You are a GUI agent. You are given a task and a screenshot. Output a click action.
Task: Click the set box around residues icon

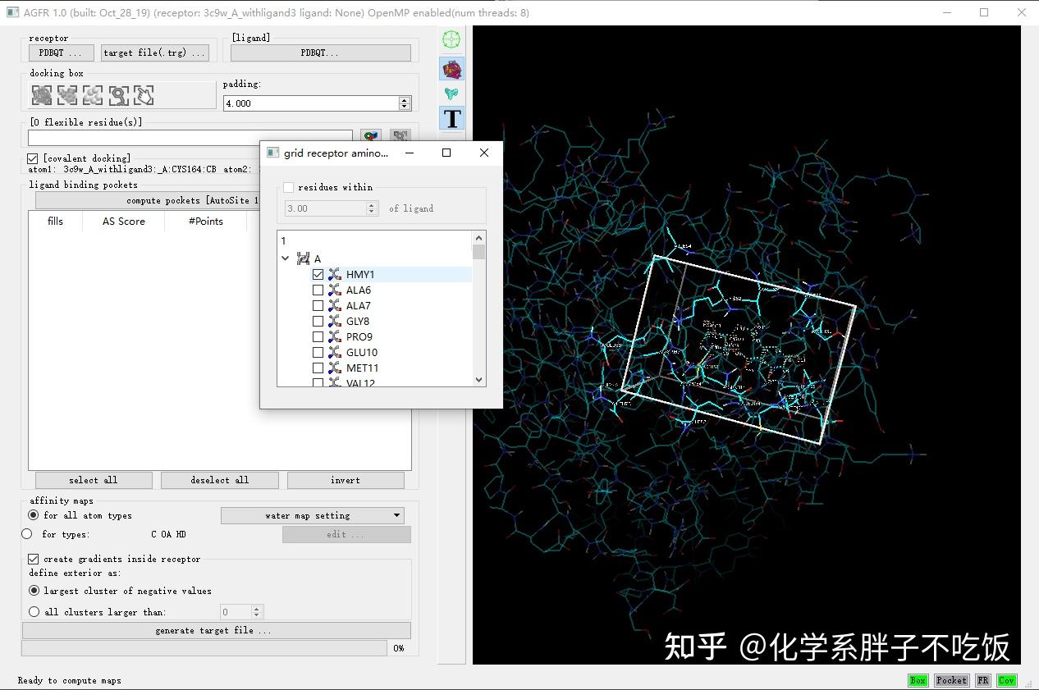(x=66, y=95)
